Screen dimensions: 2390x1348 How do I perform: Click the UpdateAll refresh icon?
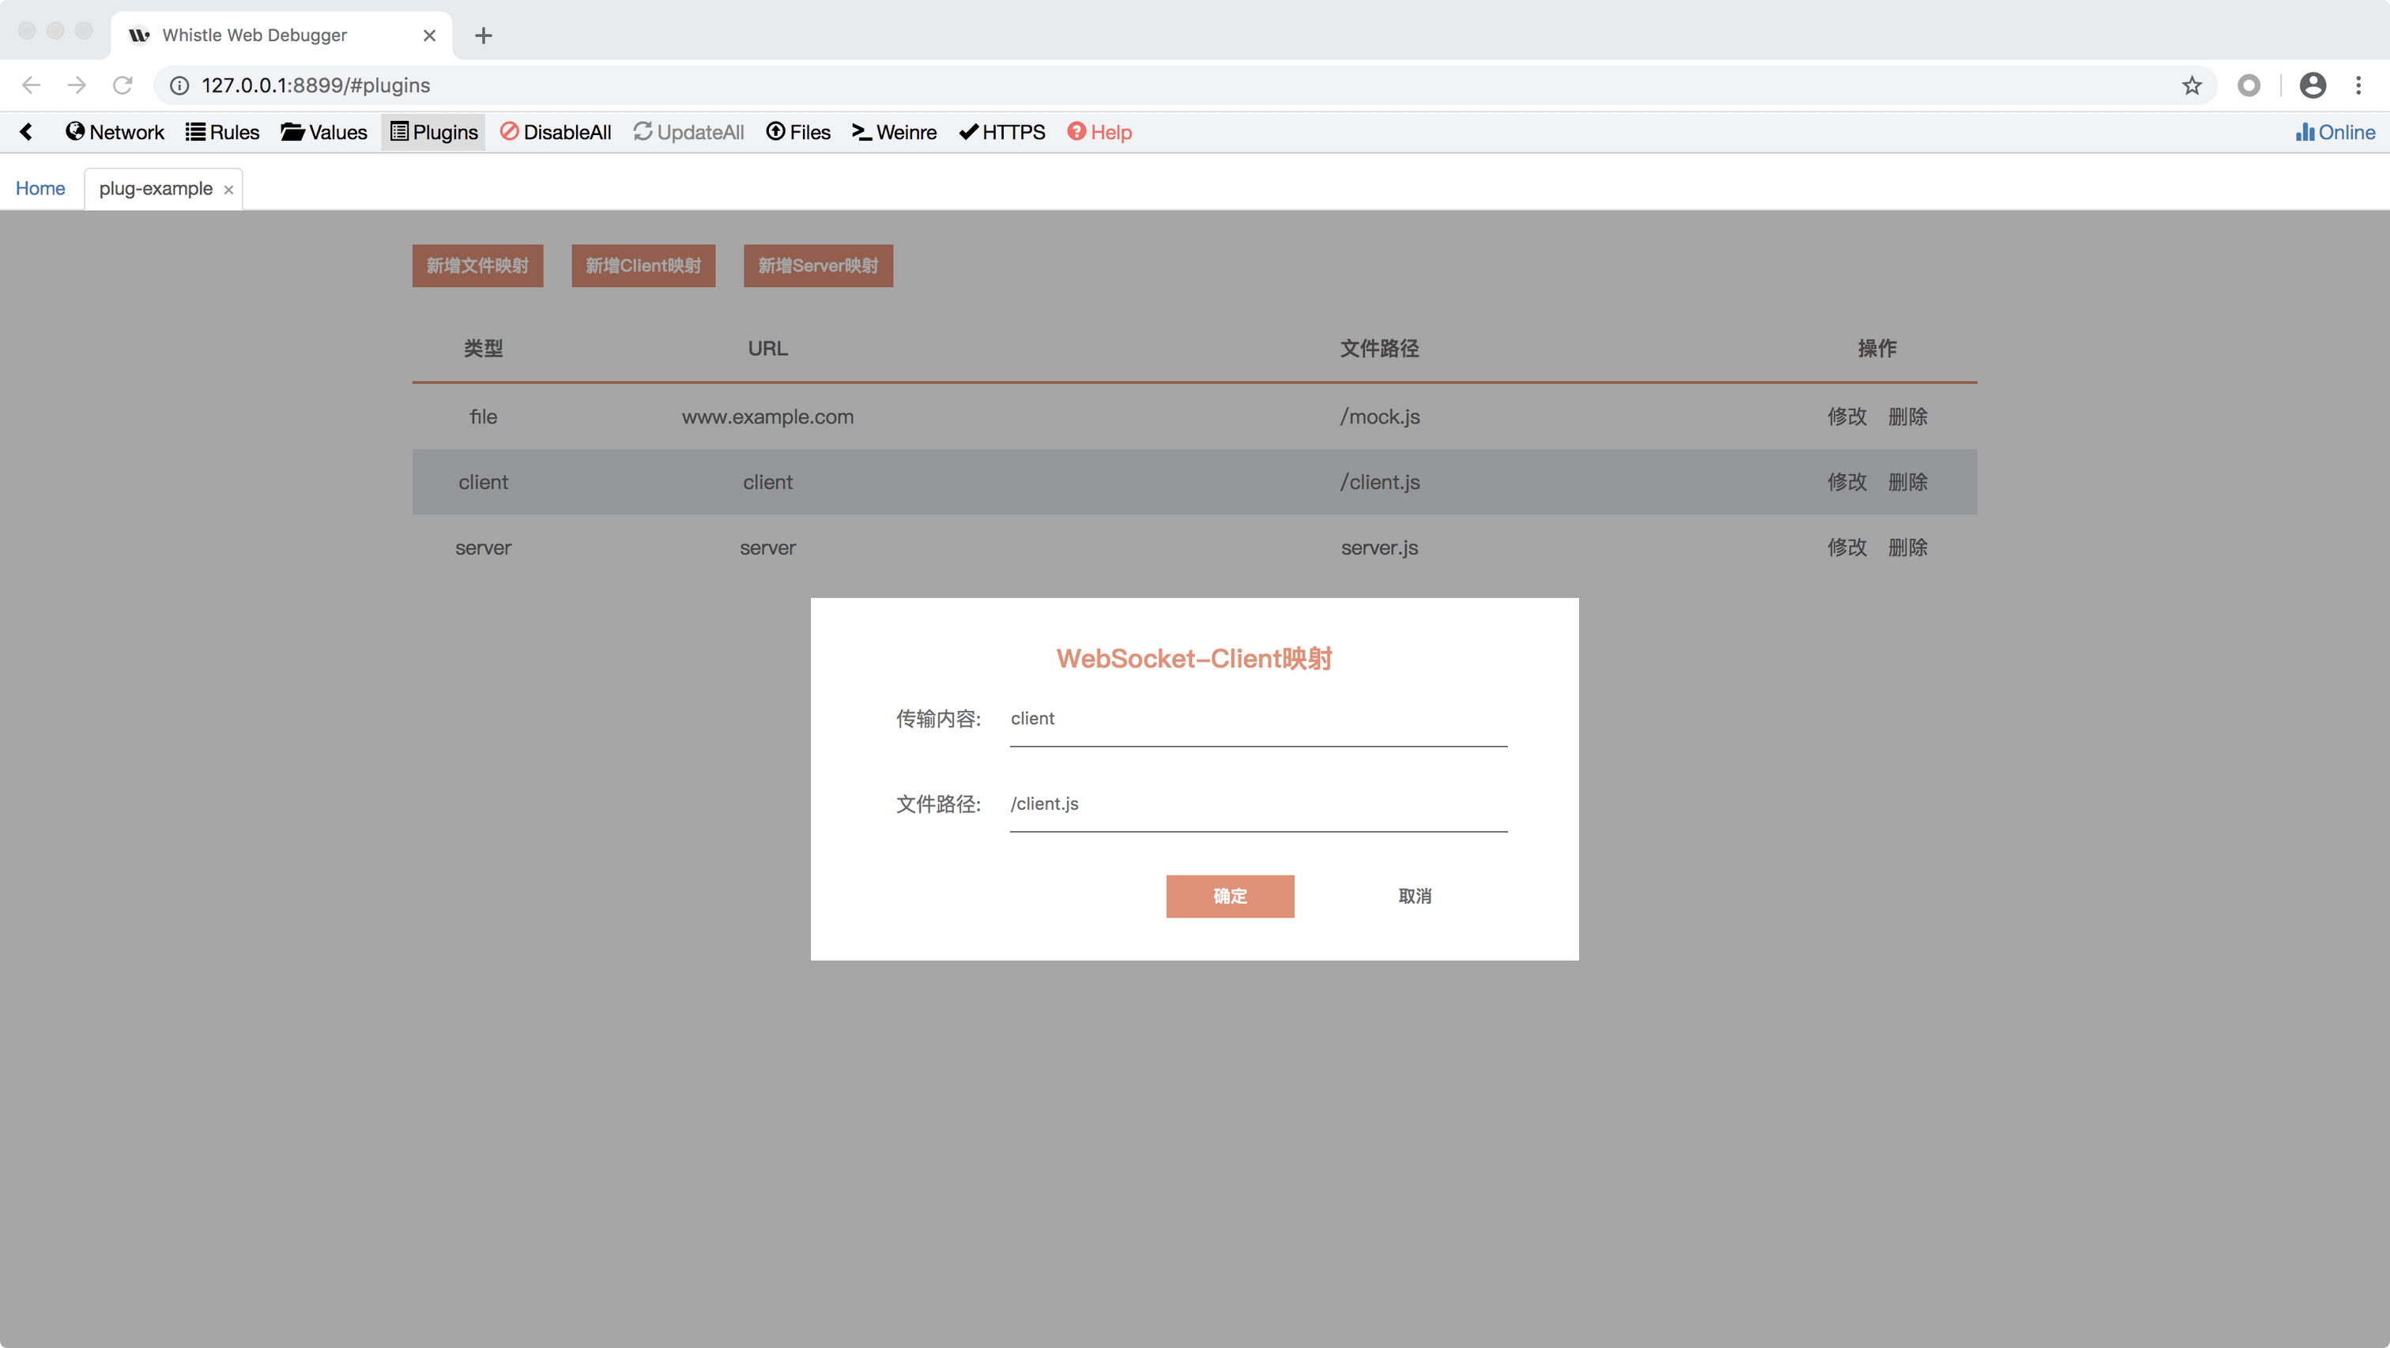click(x=643, y=132)
